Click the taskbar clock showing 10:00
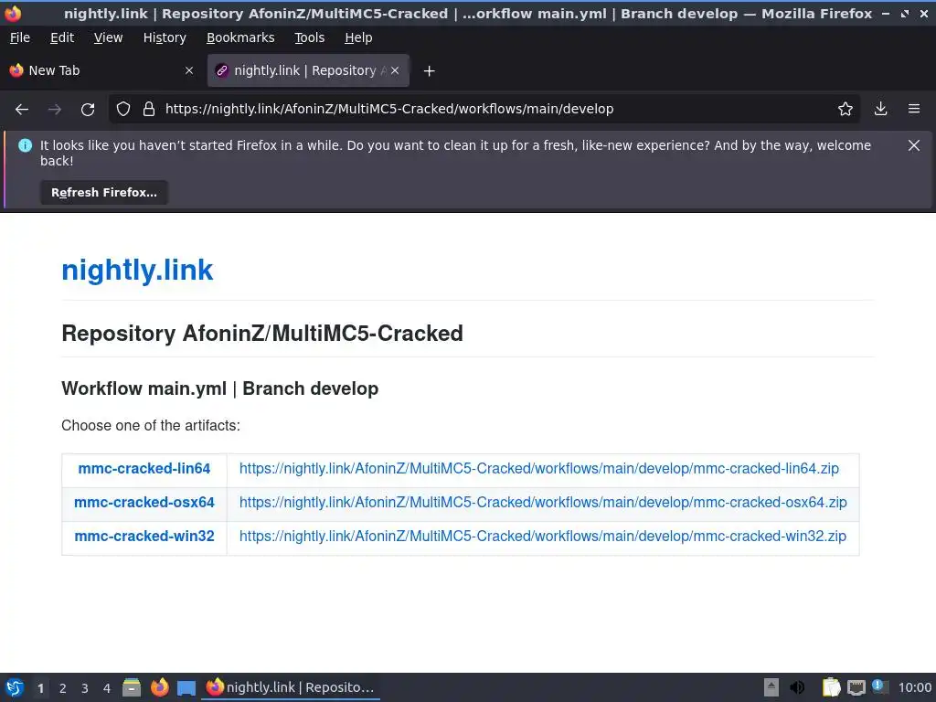This screenshot has height=702, width=936. 914,687
